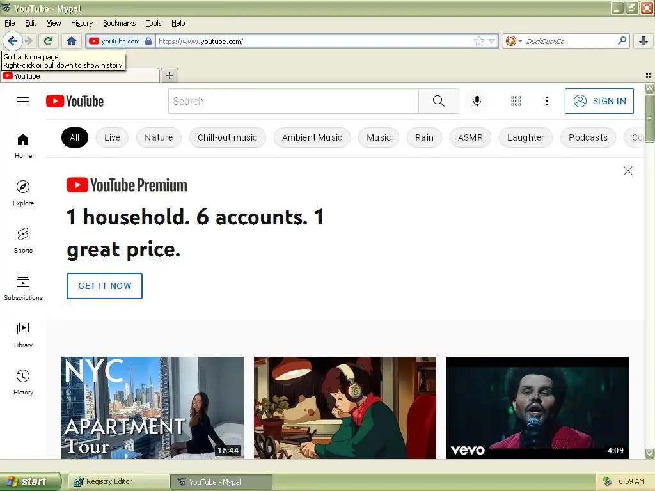Viewport: 655px width, 491px height.
Task: Select the Podcasts filter chip
Action: tap(588, 137)
